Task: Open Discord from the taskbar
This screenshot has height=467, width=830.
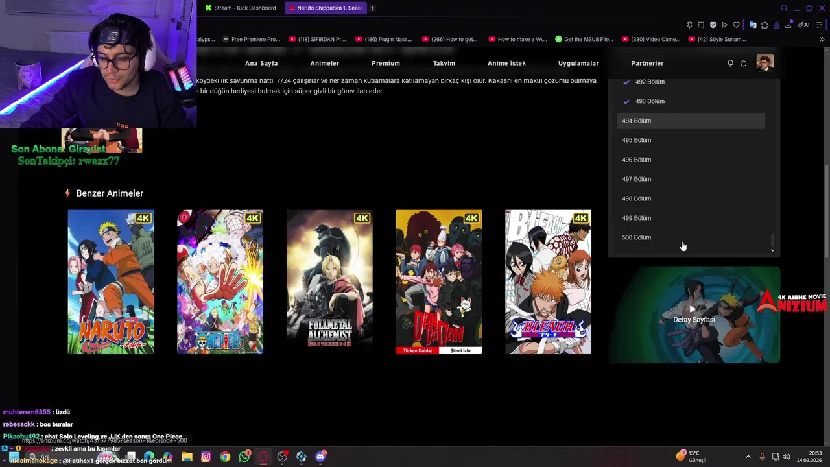Action: click(x=320, y=457)
